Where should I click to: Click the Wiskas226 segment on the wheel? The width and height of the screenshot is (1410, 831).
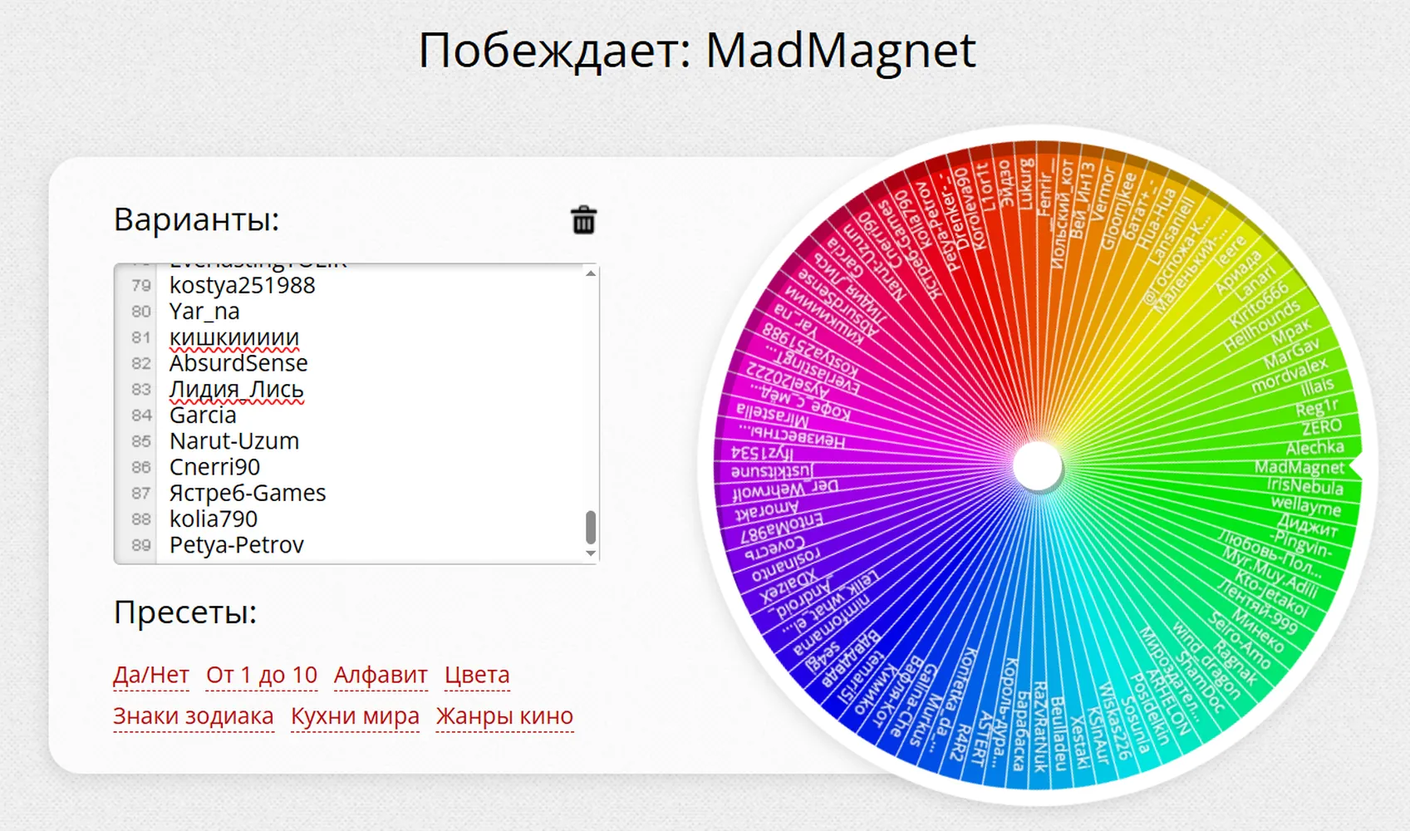click(1114, 721)
